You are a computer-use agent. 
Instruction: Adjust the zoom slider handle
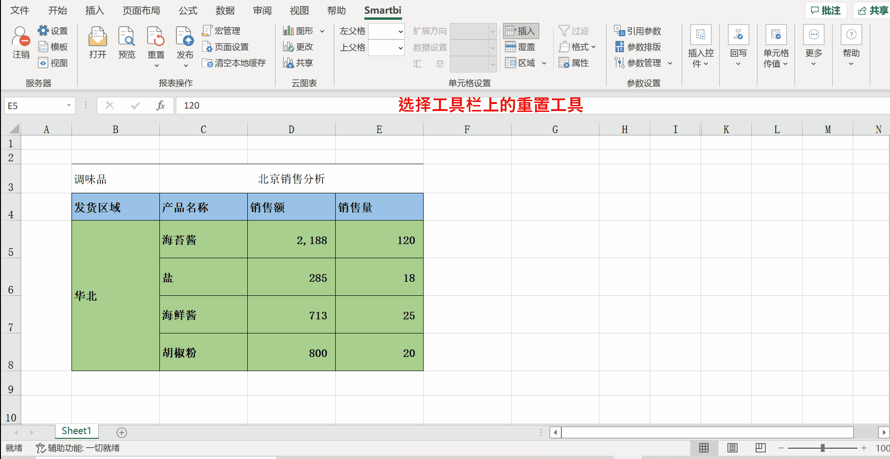click(x=823, y=448)
